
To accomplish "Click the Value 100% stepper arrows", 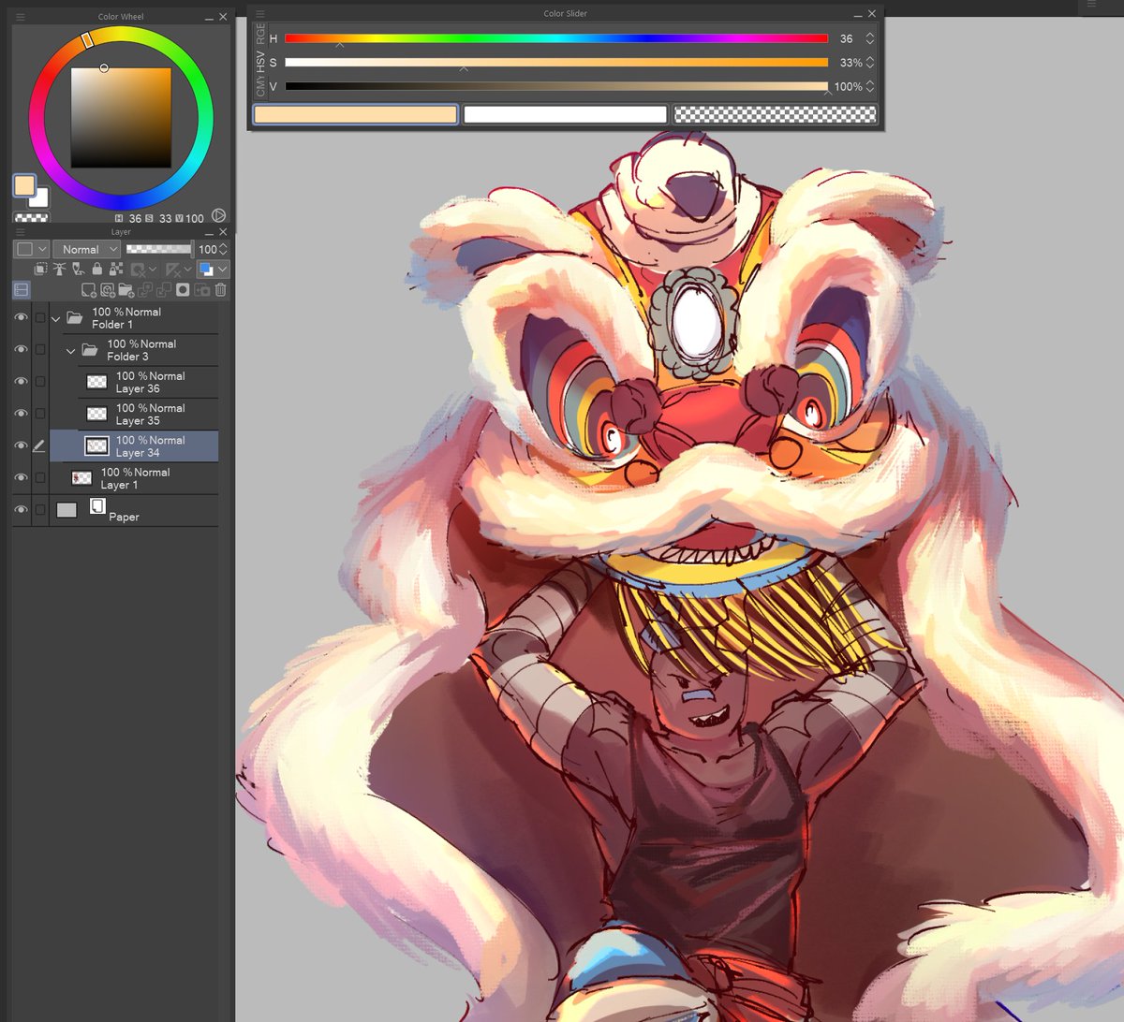I will tap(870, 86).
